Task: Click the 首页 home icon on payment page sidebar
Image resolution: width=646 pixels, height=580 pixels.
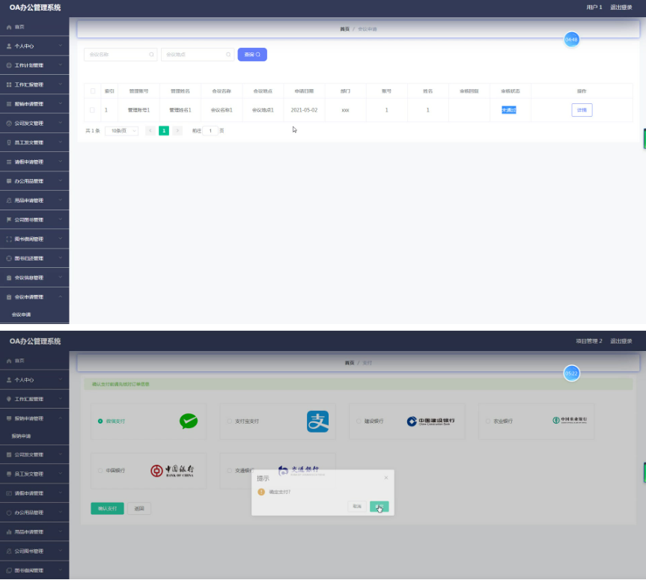Action: pyautogui.click(x=9, y=361)
